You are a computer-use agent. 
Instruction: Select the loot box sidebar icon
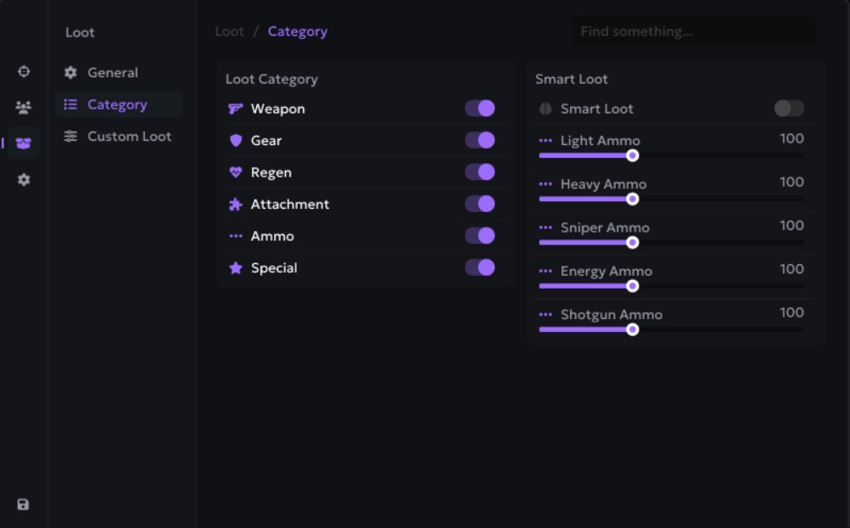23,143
